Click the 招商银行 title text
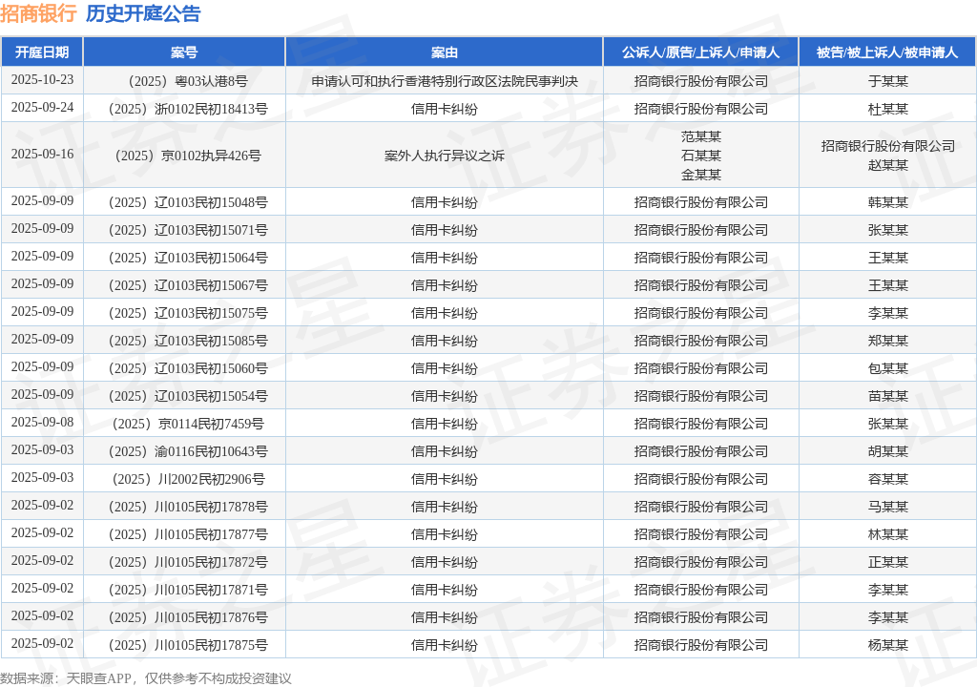This screenshot has height=687, width=977. (38, 13)
